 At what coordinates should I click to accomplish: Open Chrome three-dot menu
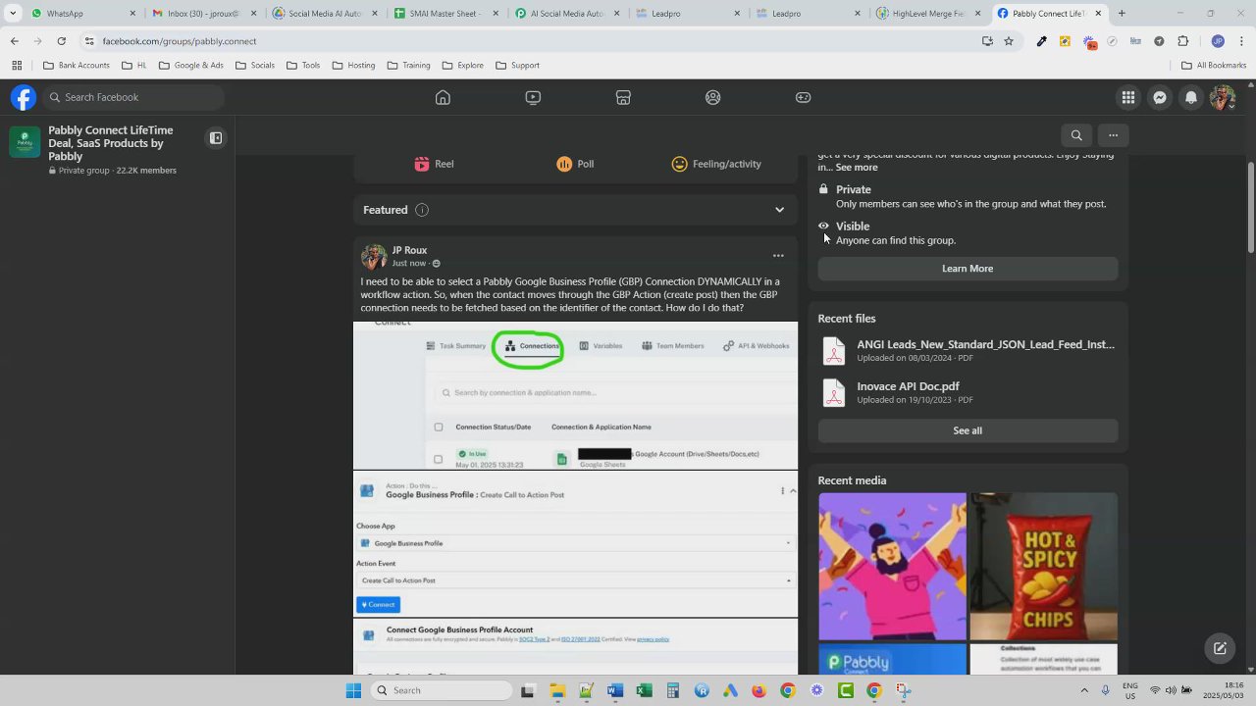click(1242, 41)
